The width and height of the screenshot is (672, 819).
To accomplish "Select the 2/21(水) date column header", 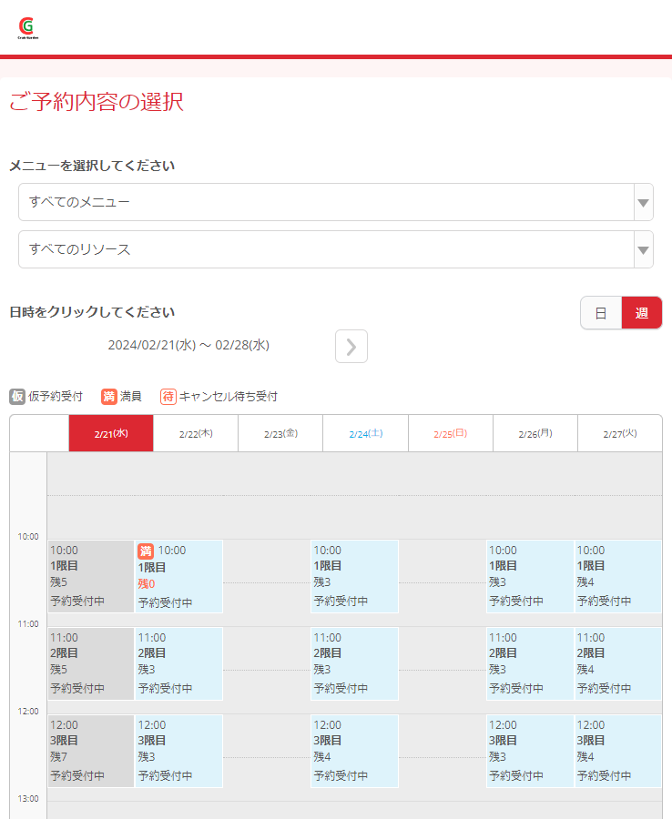I will (111, 434).
